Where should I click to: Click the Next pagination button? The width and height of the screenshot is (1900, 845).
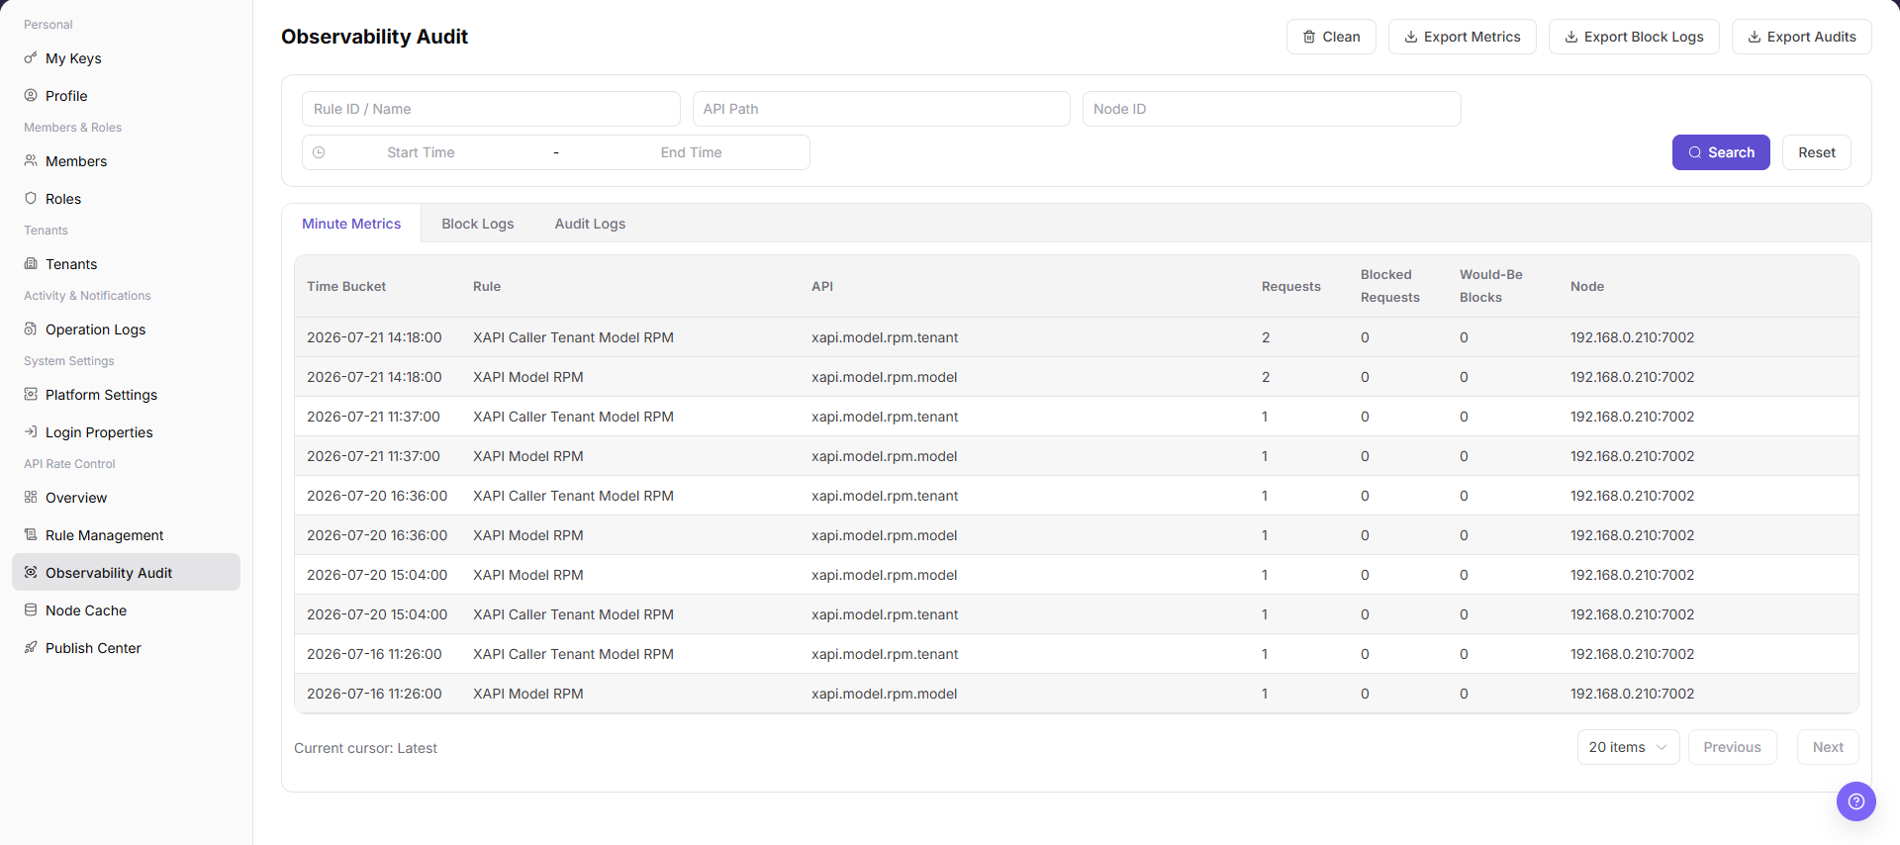pos(1828,747)
